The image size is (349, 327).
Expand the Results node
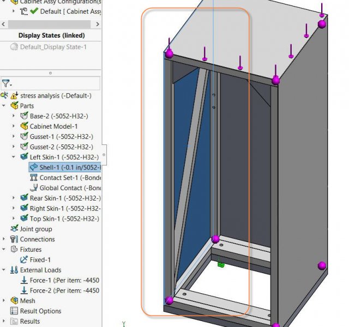coord(4,321)
